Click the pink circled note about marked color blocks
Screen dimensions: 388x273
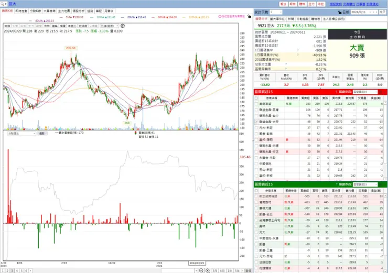click(232, 16)
